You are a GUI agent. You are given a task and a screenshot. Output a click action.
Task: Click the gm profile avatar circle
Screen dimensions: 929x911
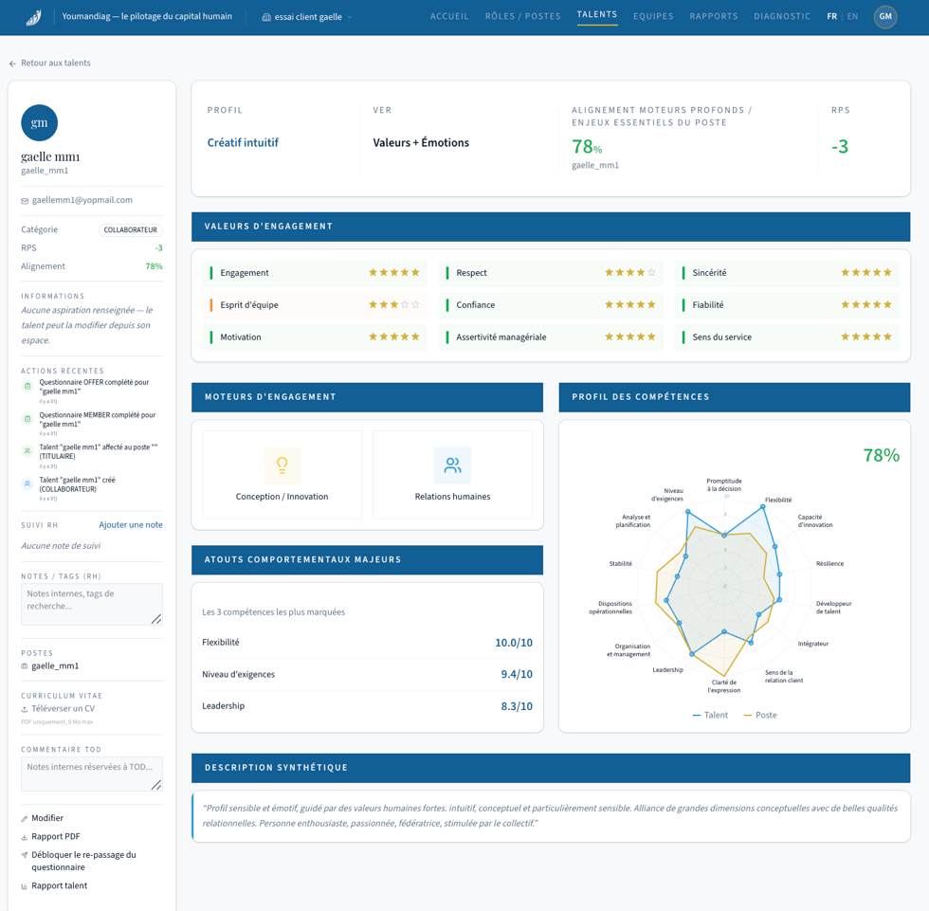click(39, 122)
